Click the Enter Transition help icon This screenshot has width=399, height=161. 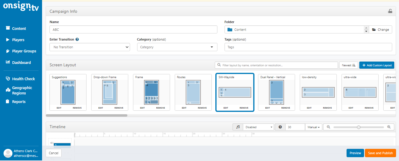click(77, 39)
